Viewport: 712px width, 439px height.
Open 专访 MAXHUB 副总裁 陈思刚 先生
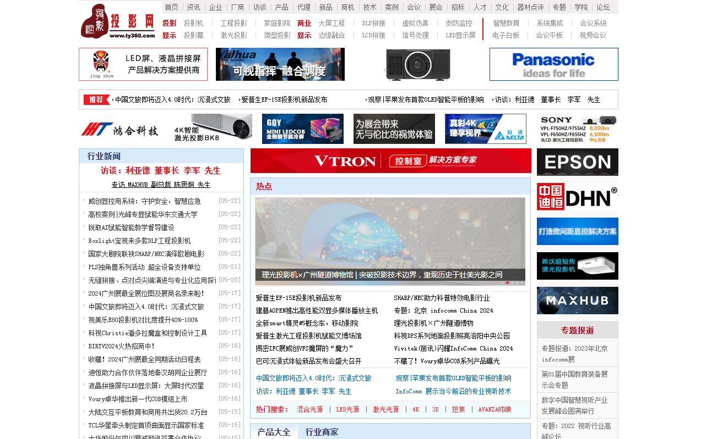(x=161, y=185)
